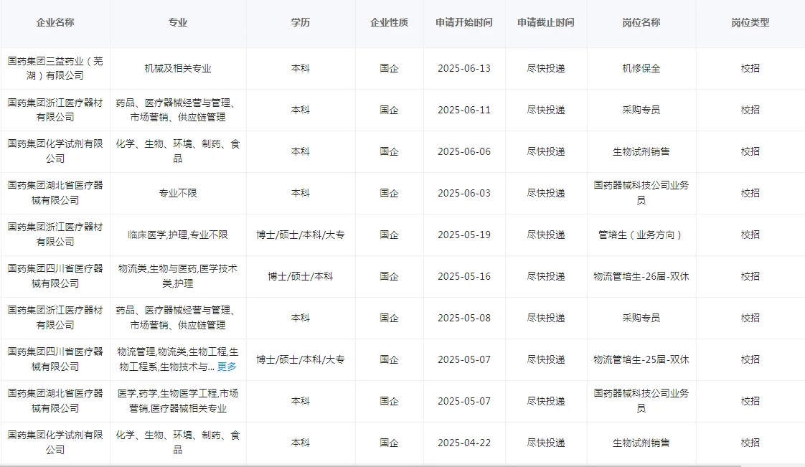Screen dimensions: 805x467
Task: Click the date 2025-05-08
Action: 464,318
